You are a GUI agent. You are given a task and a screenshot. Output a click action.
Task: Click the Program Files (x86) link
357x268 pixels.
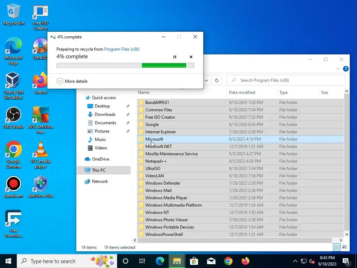tap(122, 49)
